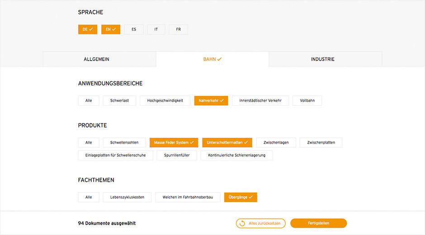The image size is (425, 235).
Task: Toggle Innerstädtischer Verkehr filter
Action: point(260,100)
